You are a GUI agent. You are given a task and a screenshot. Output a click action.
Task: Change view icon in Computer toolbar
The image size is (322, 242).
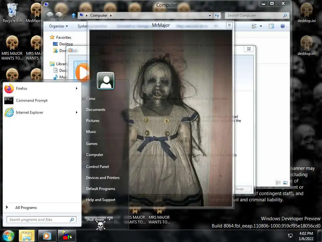(x=254, y=26)
